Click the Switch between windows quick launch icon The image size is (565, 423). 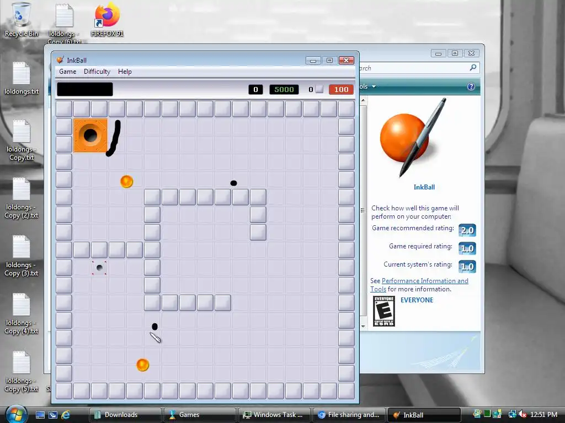(53, 415)
